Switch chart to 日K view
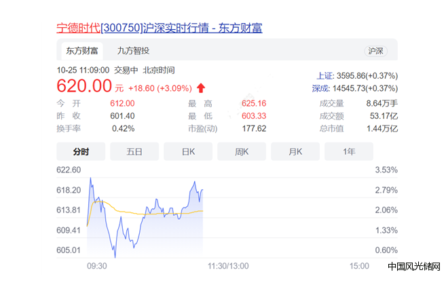Screen dimensions: 446x287 (188, 151)
